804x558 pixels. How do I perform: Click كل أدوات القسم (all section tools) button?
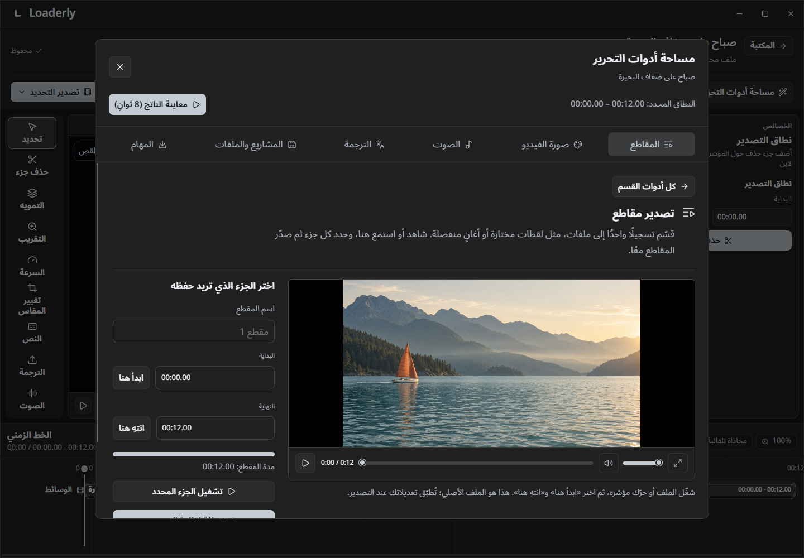coord(653,186)
